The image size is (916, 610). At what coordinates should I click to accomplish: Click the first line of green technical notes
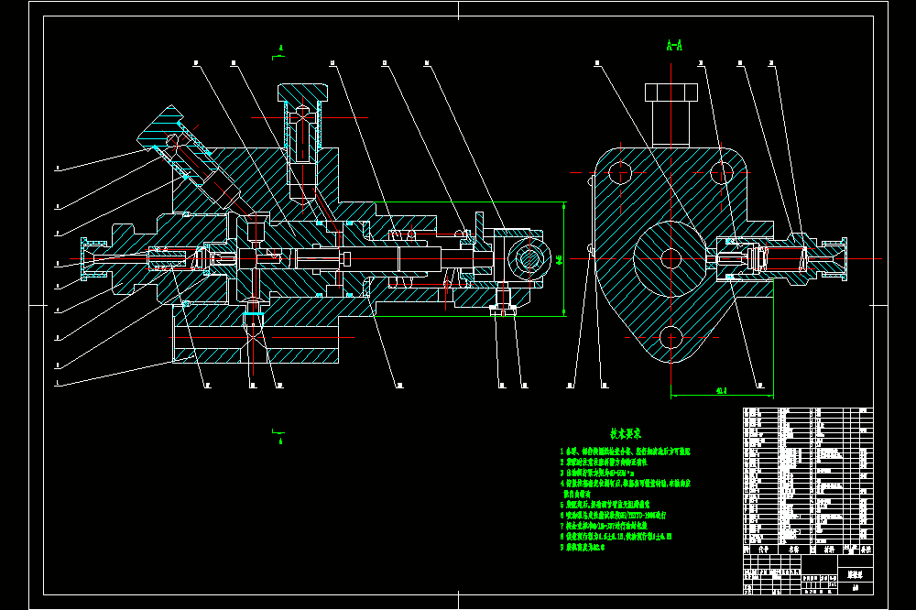(x=625, y=452)
